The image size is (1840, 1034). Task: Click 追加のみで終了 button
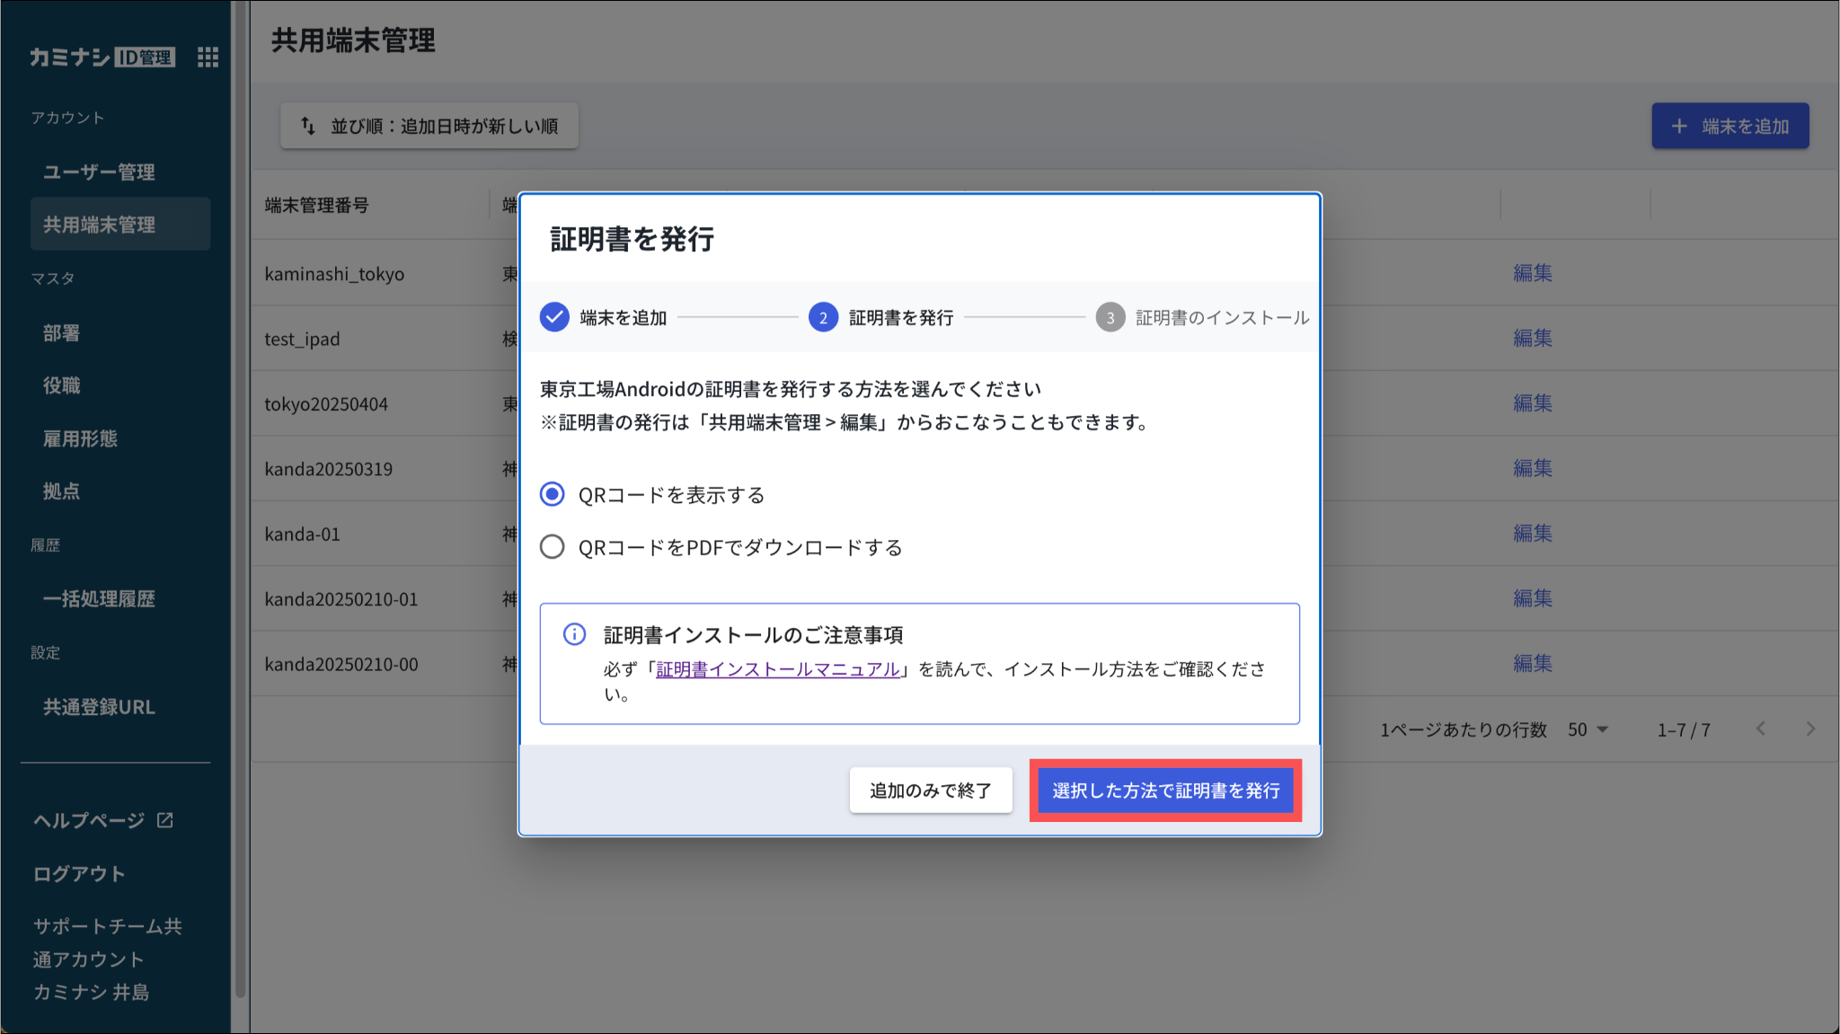tap(930, 791)
